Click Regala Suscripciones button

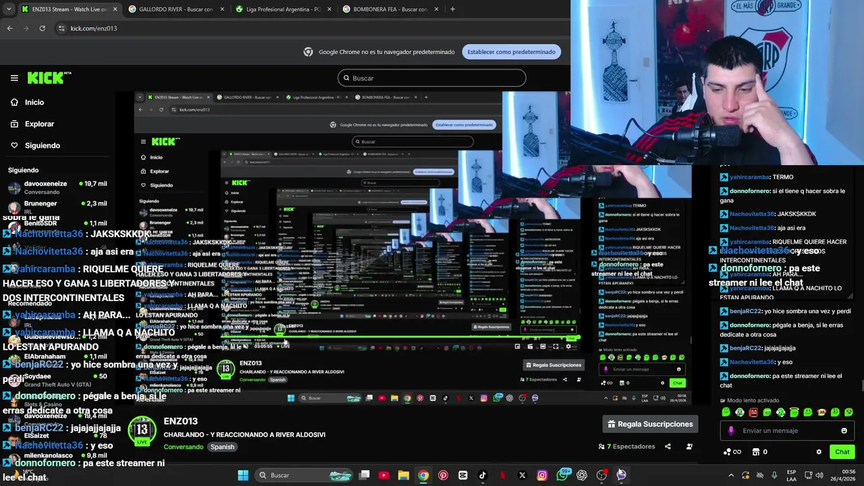coord(650,424)
